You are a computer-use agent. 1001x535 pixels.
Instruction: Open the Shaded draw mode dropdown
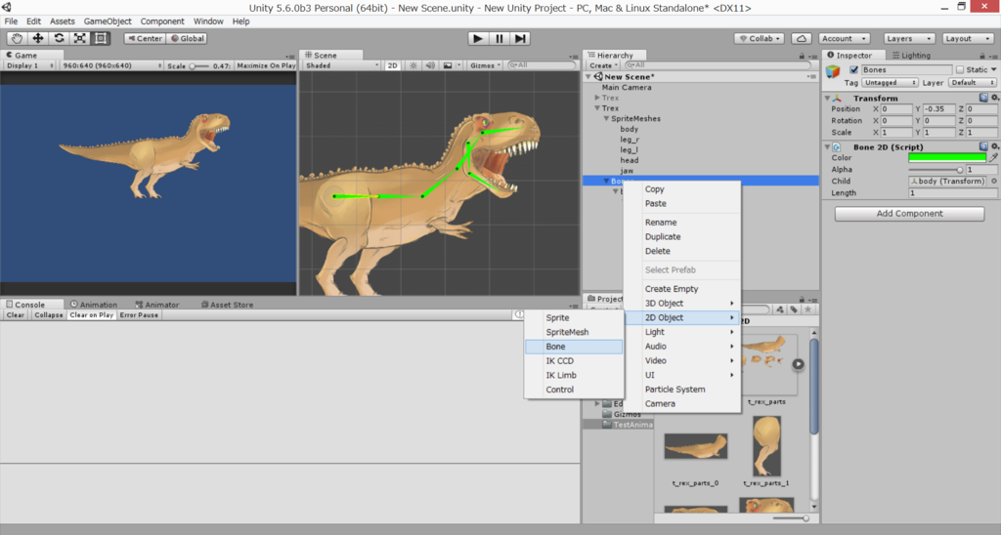point(341,65)
